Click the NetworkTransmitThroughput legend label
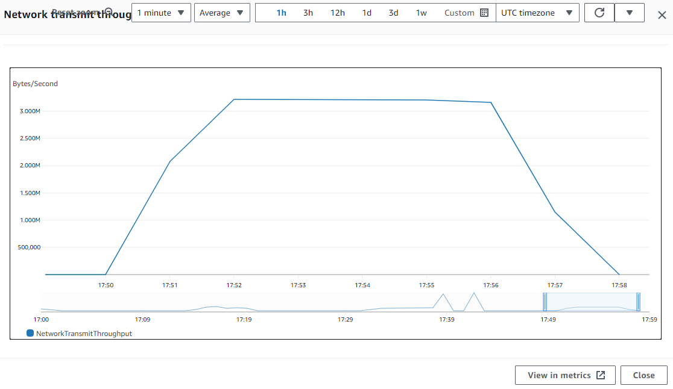 84,333
